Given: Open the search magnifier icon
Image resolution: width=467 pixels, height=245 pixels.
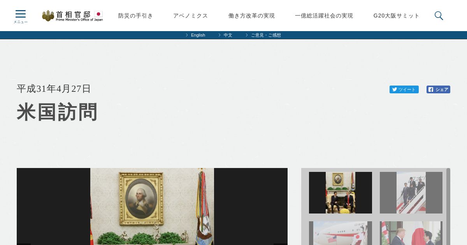Looking at the screenshot, I should (439, 16).
